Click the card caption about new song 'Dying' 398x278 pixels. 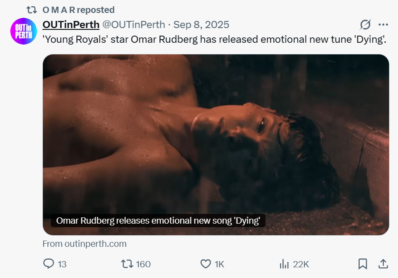pyautogui.click(x=158, y=221)
